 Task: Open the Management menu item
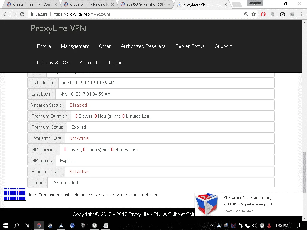pyautogui.click(x=75, y=46)
